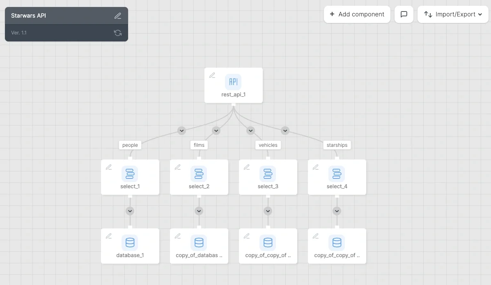491x285 pixels.
Task: Click database icon below select_3
Action: tap(268, 242)
